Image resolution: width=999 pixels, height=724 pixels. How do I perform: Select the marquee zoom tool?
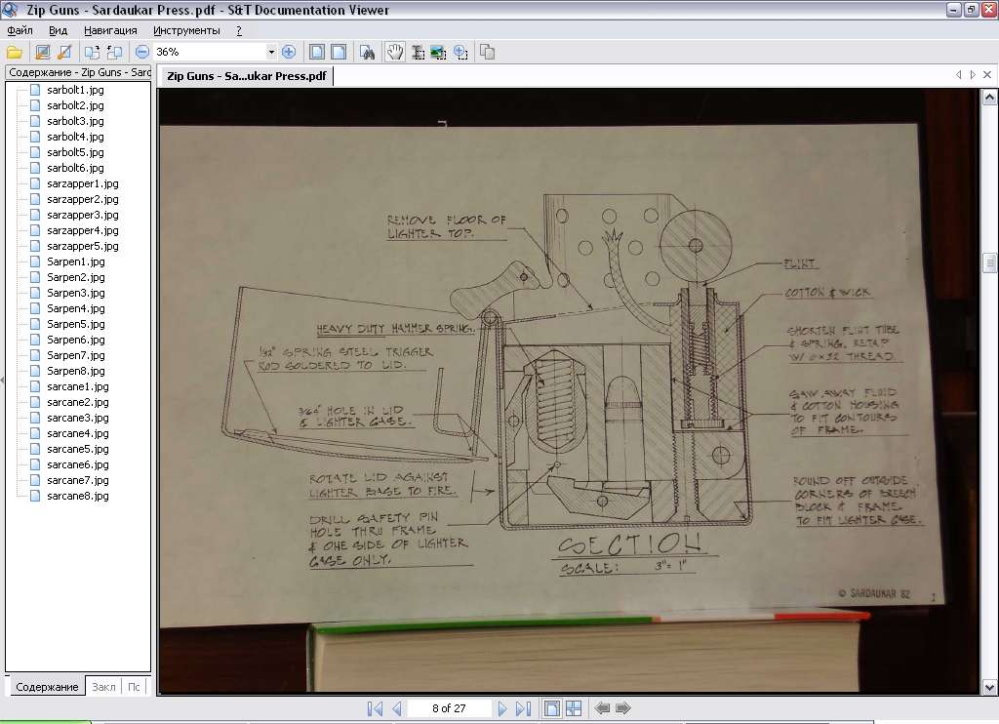pyautogui.click(x=460, y=53)
